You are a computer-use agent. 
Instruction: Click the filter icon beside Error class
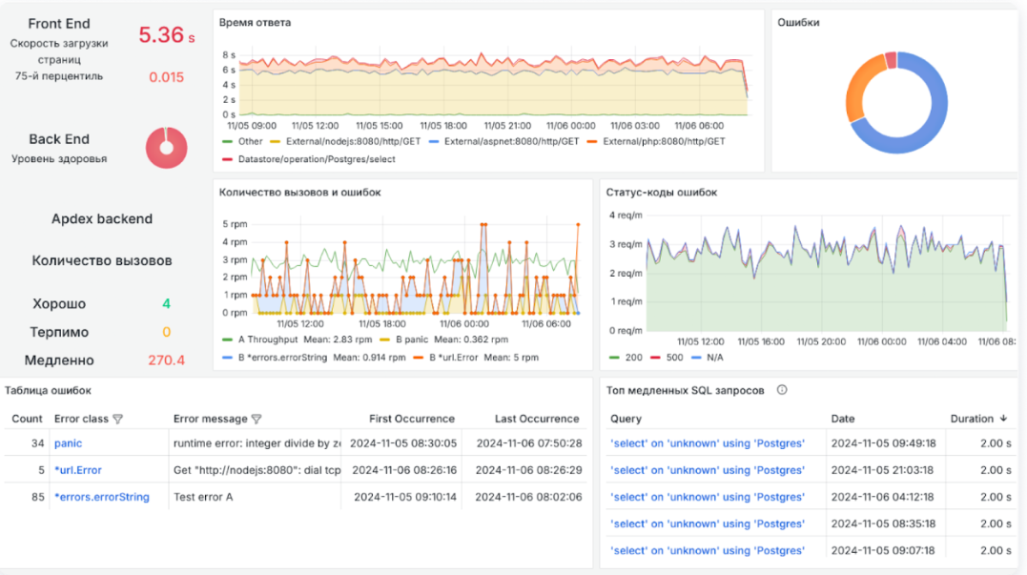click(118, 419)
